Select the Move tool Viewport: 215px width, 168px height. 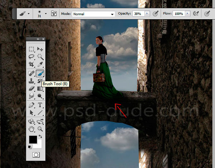click(40, 49)
